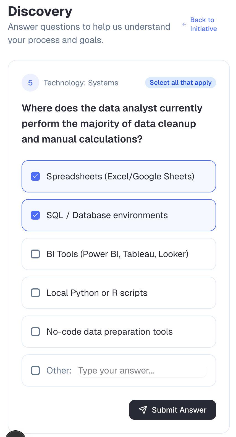Click the empty checkbox icon beside BI Tools
The image size is (236, 437).
[35, 254]
